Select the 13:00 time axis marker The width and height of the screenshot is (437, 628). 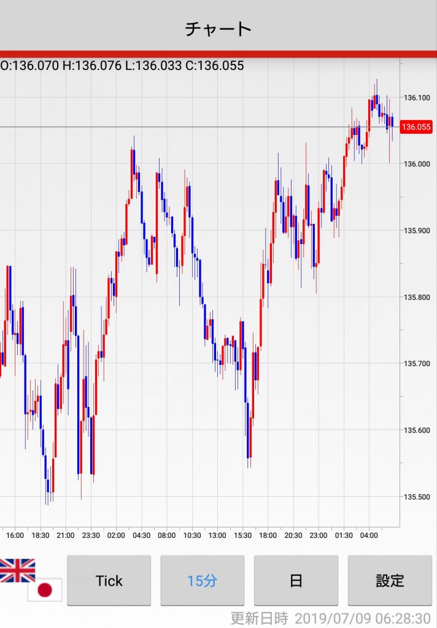[x=217, y=535]
